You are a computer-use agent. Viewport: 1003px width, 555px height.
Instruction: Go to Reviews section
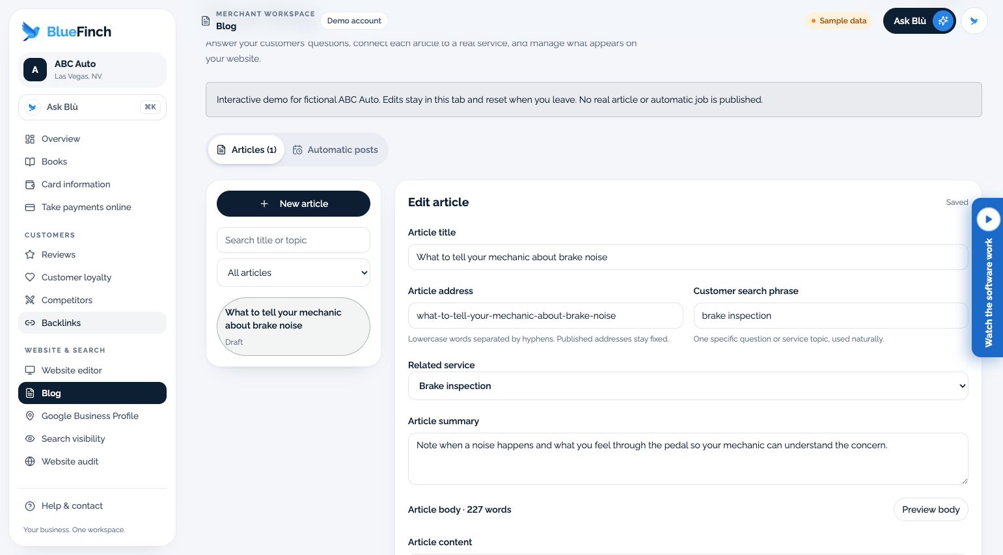point(92,254)
